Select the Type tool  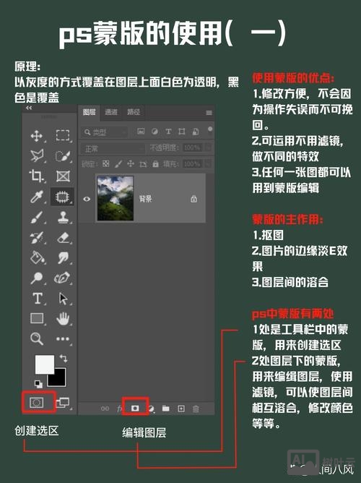(x=38, y=299)
